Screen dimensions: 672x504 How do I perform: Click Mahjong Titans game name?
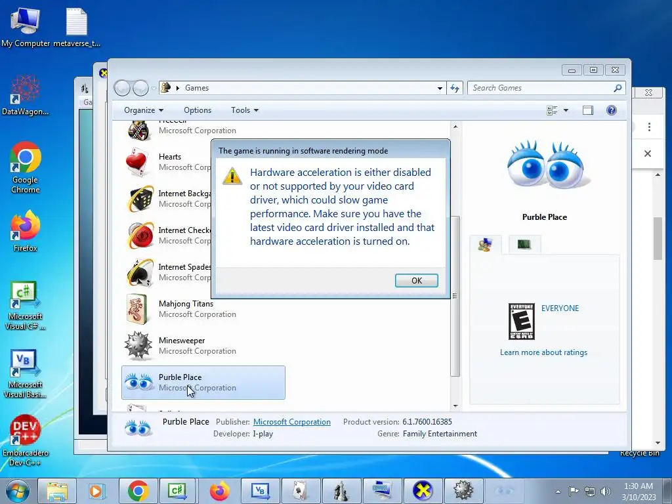[186, 303]
